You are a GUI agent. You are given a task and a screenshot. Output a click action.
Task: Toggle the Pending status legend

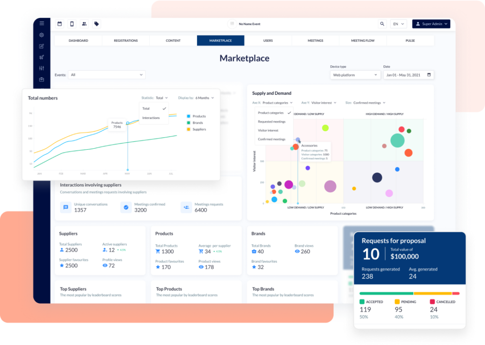pyautogui.click(x=405, y=302)
